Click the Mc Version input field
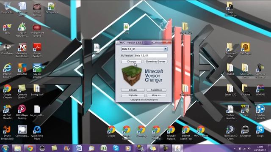The width and height of the screenshot is (271, 152). 151,55
